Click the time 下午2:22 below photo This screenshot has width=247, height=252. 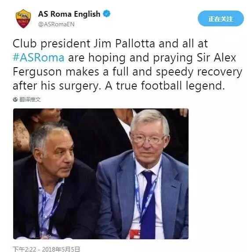[25, 249]
